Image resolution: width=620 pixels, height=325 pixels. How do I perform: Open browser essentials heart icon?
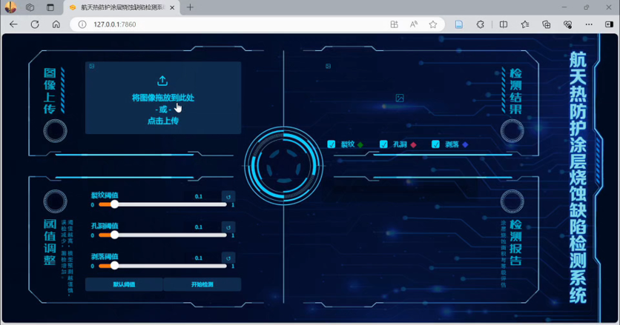(568, 24)
